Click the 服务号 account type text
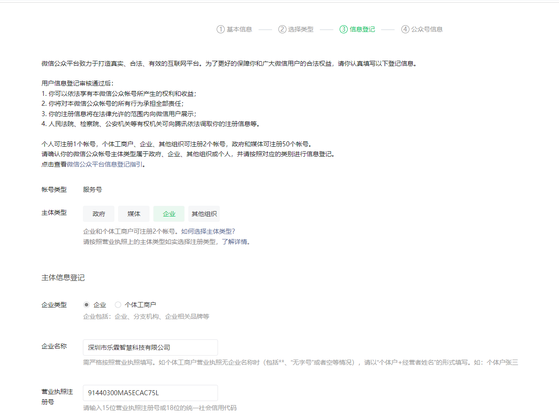Screen dimensions: 559x415 (x=92, y=189)
